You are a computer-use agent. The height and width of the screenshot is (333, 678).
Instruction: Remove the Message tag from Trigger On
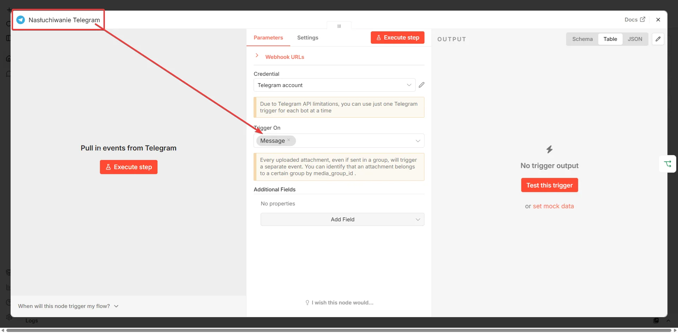[x=289, y=140]
